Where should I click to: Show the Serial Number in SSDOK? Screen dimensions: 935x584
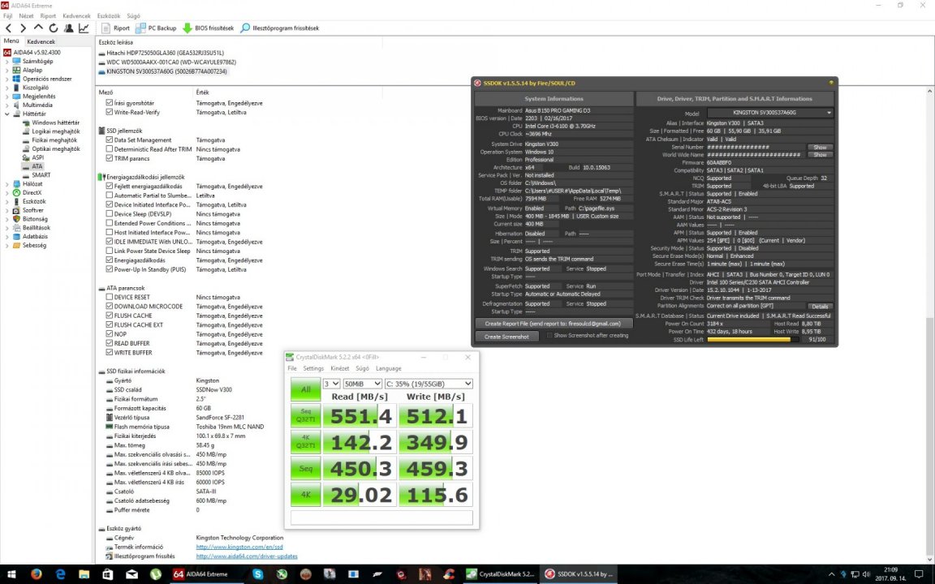pos(820,147)
